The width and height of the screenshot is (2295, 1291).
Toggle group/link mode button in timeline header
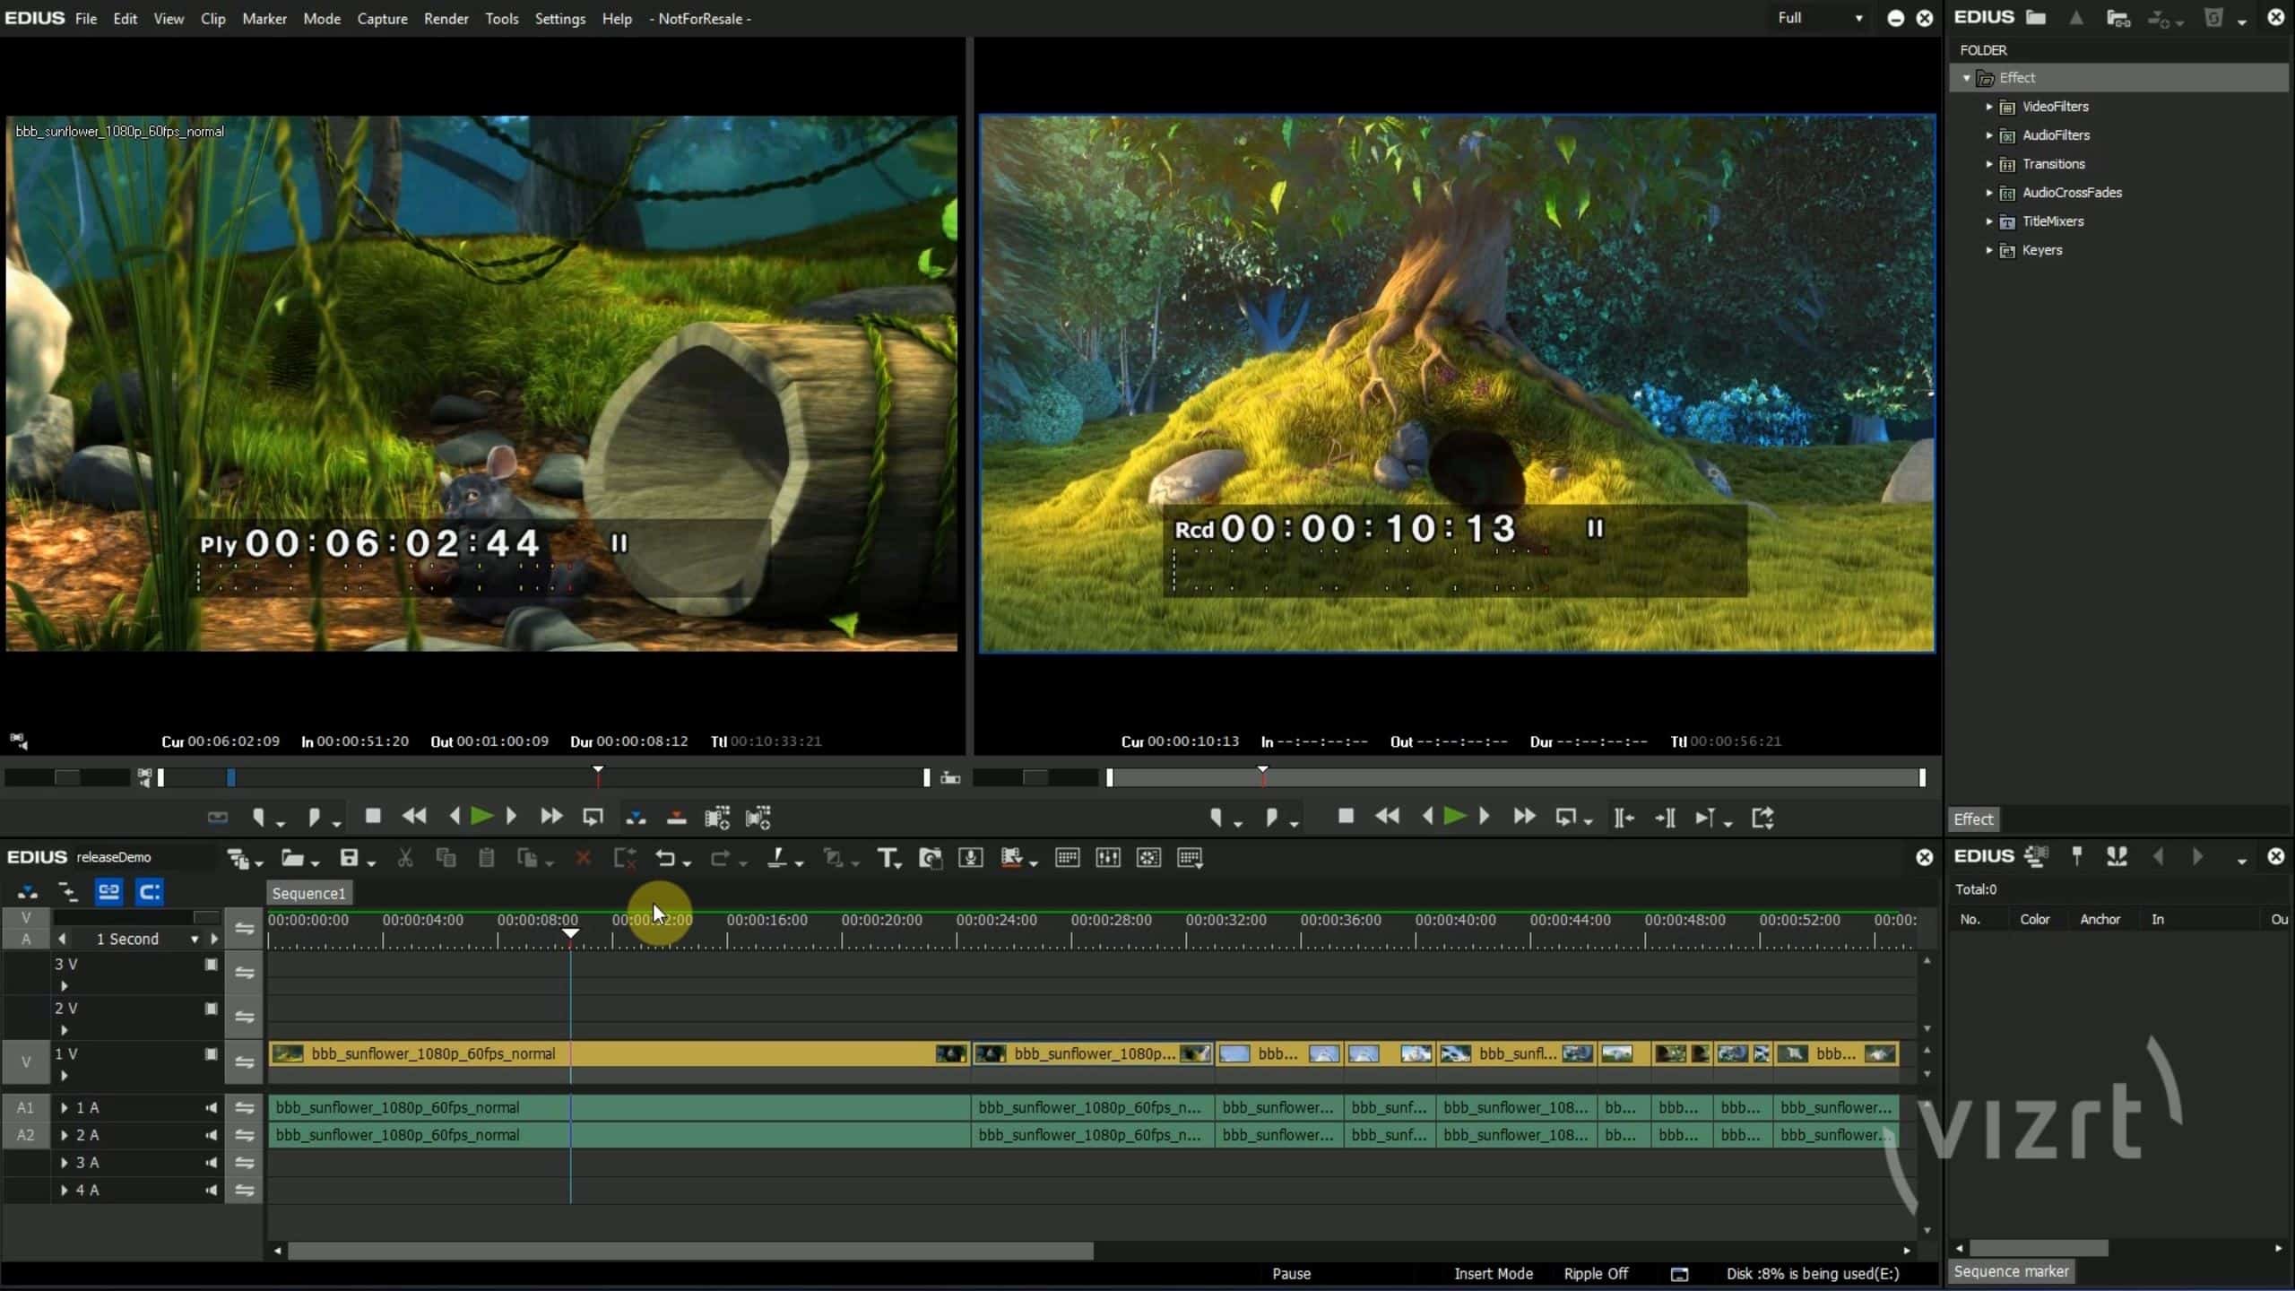109,891
